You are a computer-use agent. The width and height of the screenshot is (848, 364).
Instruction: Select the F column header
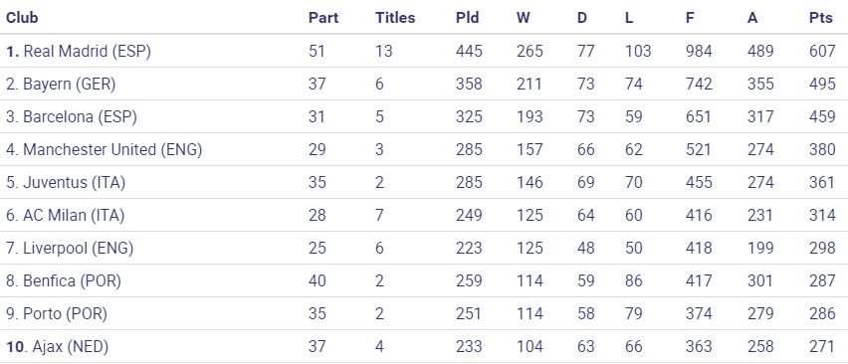[690, 18]
